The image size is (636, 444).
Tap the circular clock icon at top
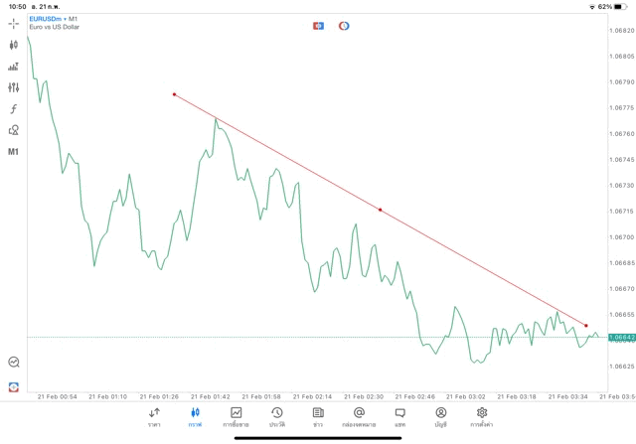click(x=344, y=25)
